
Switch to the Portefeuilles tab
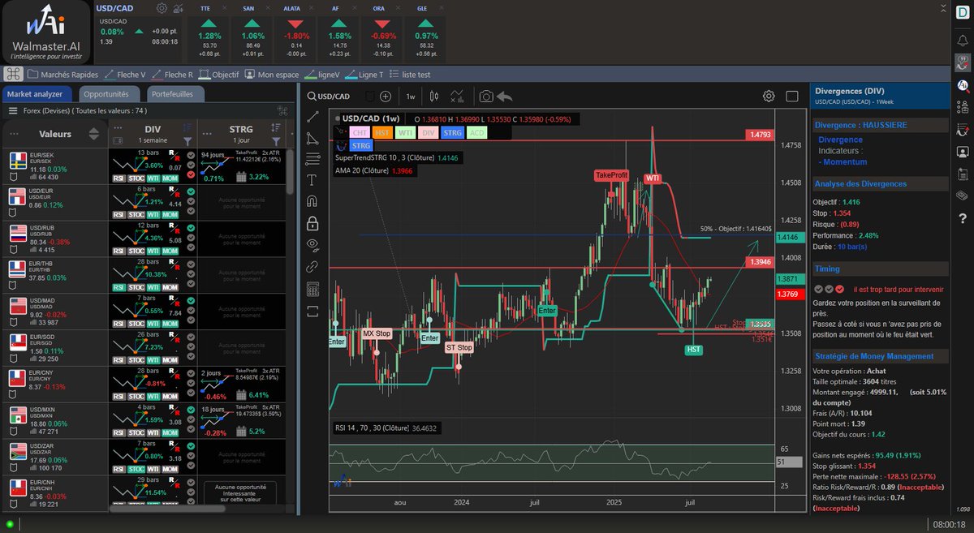coord(175,94)
